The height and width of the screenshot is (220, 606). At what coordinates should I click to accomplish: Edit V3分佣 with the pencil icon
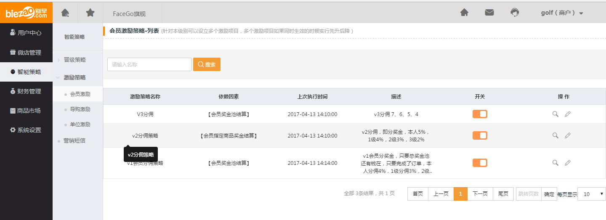click(x=568, y=114)
